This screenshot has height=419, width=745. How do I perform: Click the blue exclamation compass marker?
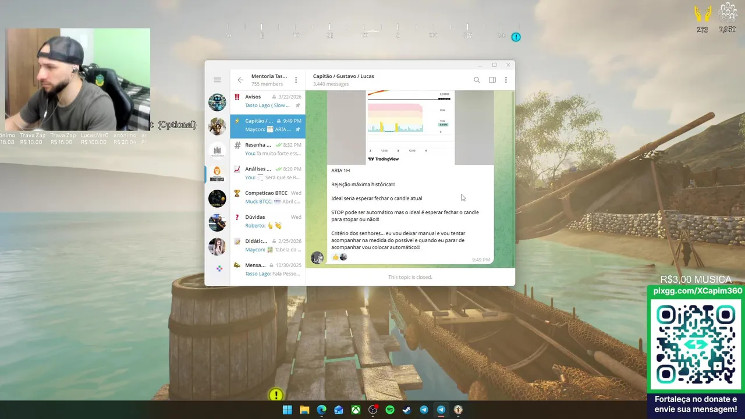click(x=516, y=37)
